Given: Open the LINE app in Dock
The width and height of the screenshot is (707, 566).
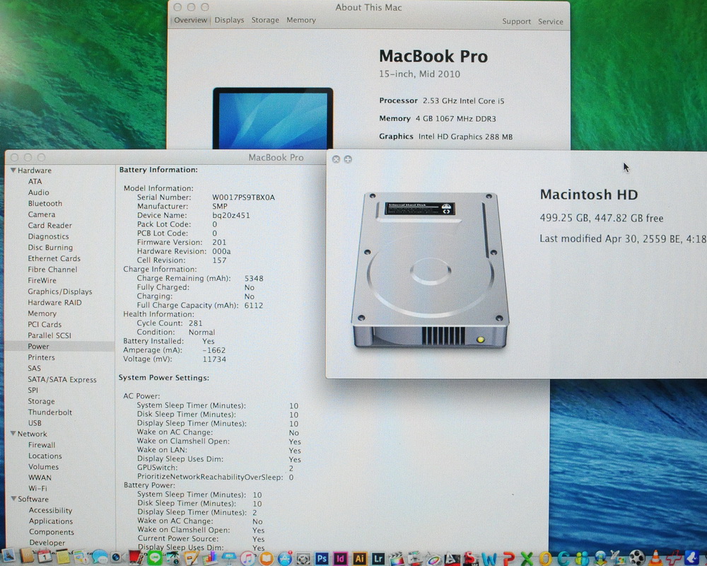Looking at the screenshot, I should pos(155,558).
